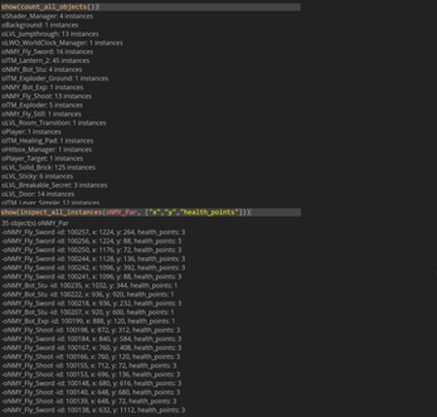This screenshot has height=417, width=437.
Task: Click the oNMY_Fly_Shoot row with id 100198
Action: point(91,330)
